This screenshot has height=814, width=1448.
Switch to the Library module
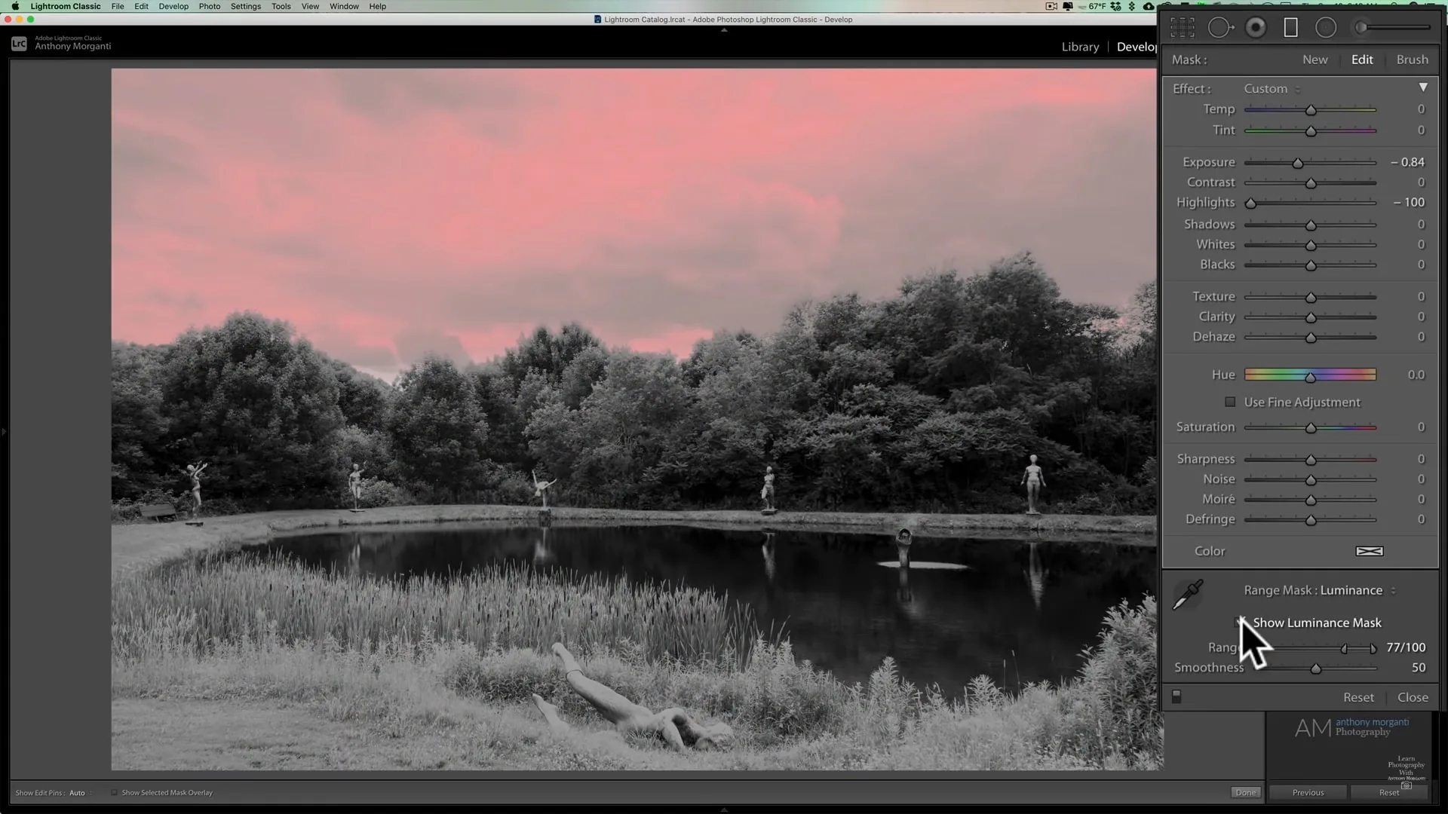point(1080,47)
